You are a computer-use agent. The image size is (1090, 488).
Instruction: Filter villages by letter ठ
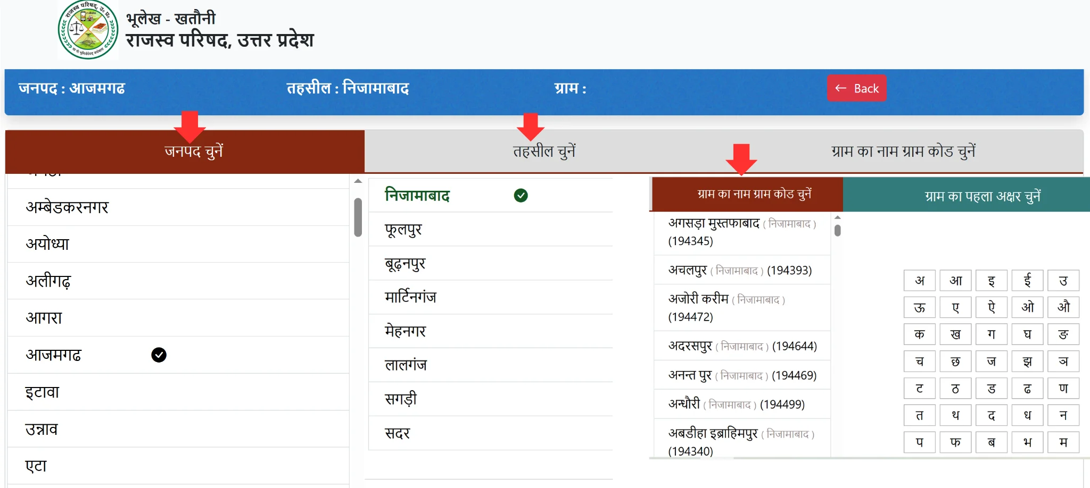tap(956, 389)
